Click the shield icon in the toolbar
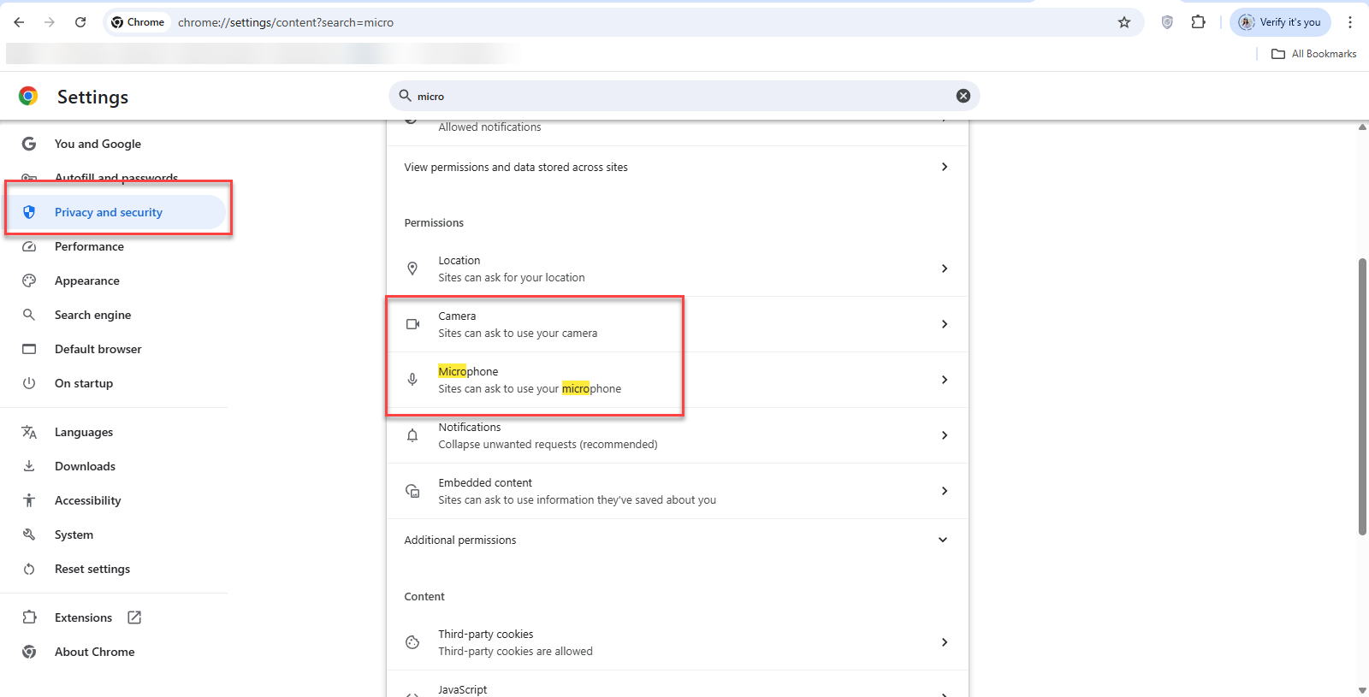Screen dimensions: 1369x697 pyautogui.click(x=1167, y=22)
